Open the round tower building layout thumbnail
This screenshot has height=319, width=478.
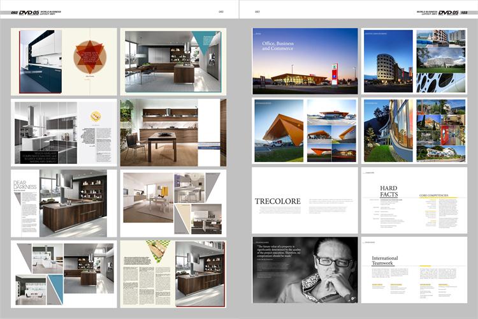(414, 61)
